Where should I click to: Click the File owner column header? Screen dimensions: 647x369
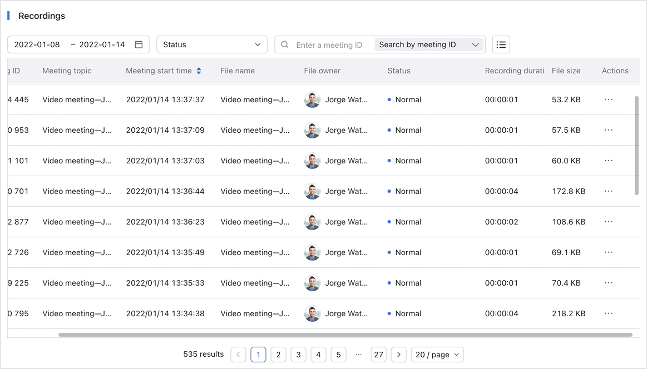(322, 71)
